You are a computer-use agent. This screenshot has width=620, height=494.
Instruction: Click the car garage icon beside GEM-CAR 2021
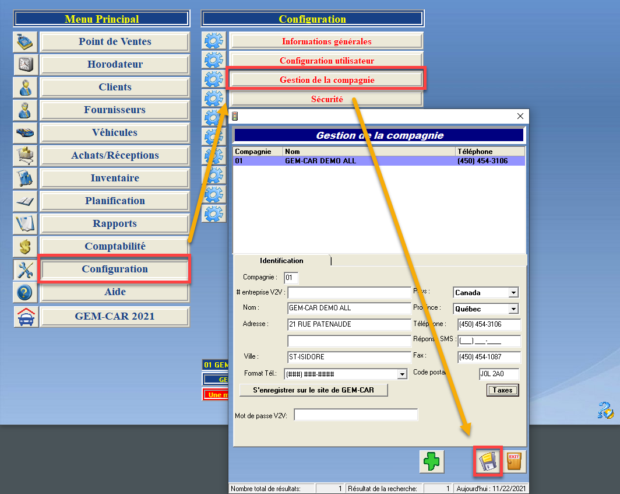coord(26,317)
